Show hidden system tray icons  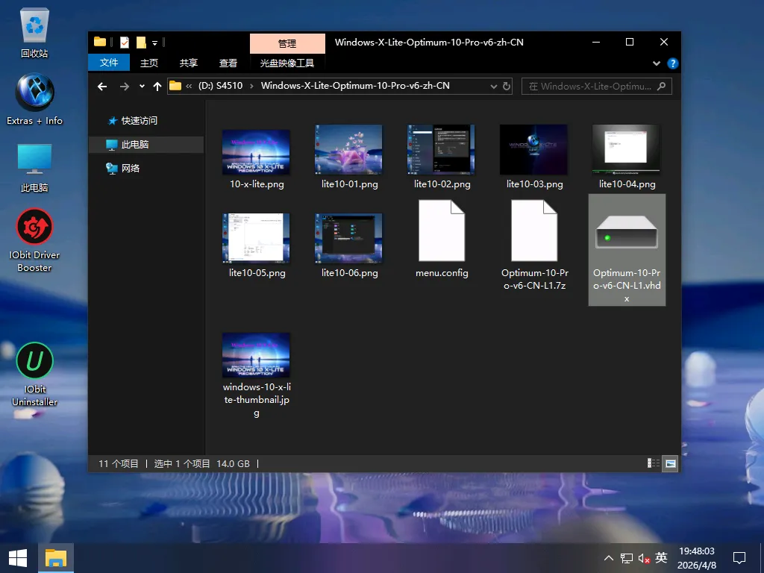point(609,558)
